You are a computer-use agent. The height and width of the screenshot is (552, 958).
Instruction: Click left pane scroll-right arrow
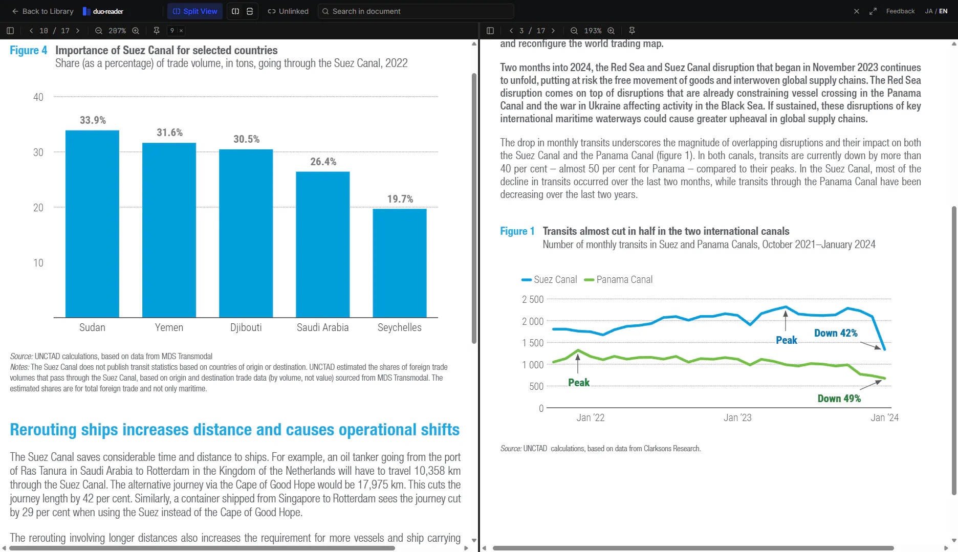click(x=466, y=548)
